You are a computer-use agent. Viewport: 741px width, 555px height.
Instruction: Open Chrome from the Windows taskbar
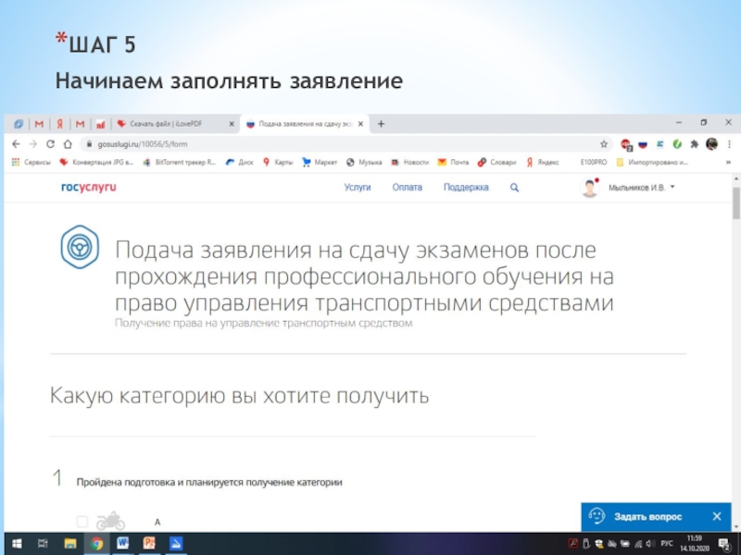tap(95, 543)
